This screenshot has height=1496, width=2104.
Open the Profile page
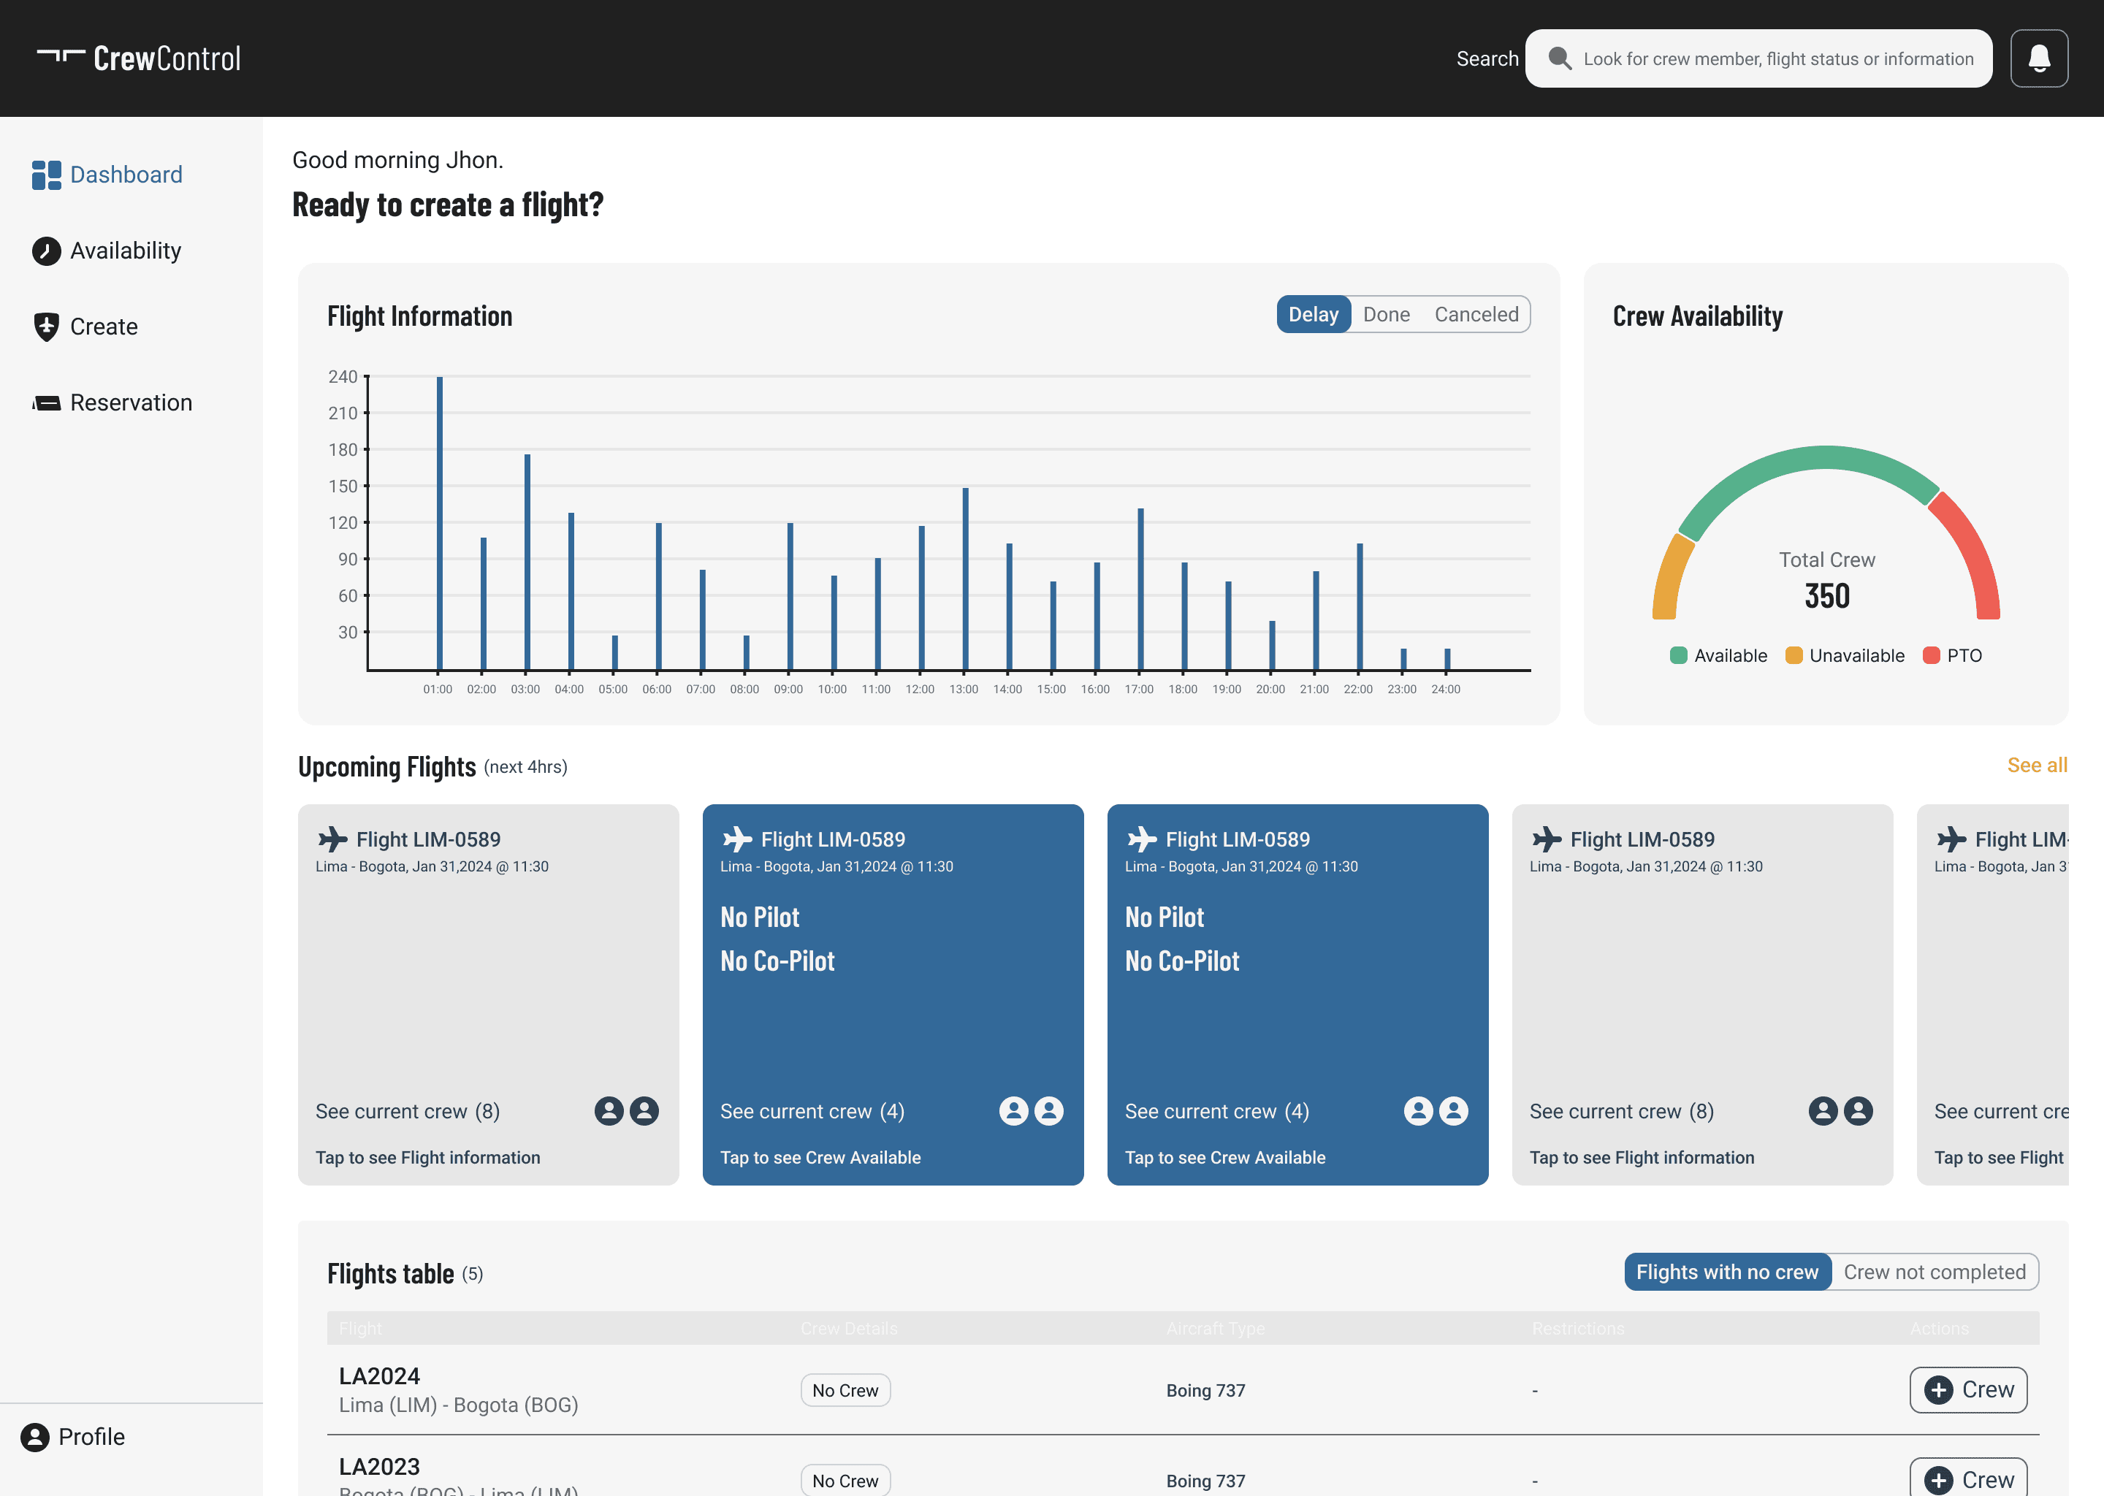(x=73, y=1437)
